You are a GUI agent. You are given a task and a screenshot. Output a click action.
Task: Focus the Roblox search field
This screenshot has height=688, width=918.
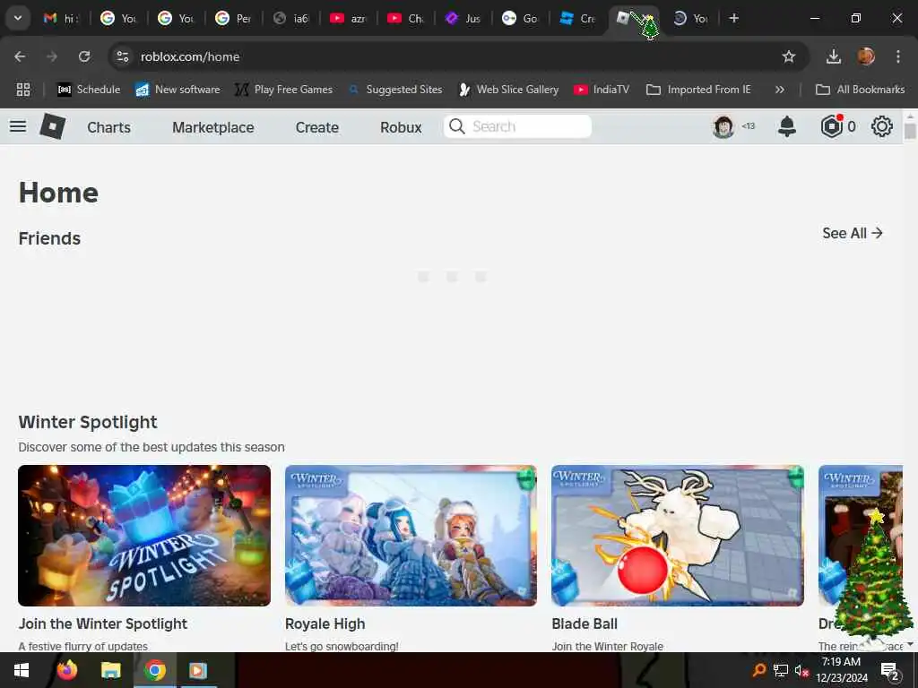[517, 126]
